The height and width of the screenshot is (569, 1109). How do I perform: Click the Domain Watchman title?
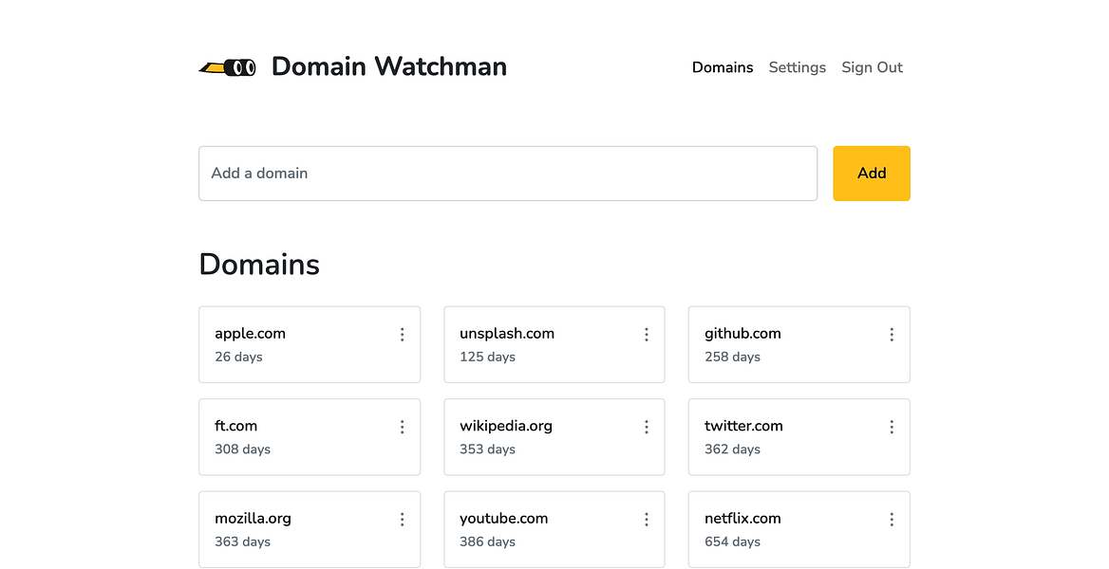point(388,66)
